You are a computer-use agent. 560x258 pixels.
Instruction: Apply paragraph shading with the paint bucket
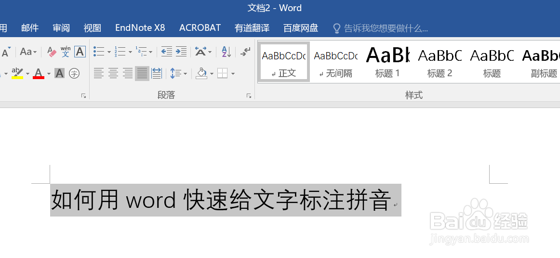point(201,74)
